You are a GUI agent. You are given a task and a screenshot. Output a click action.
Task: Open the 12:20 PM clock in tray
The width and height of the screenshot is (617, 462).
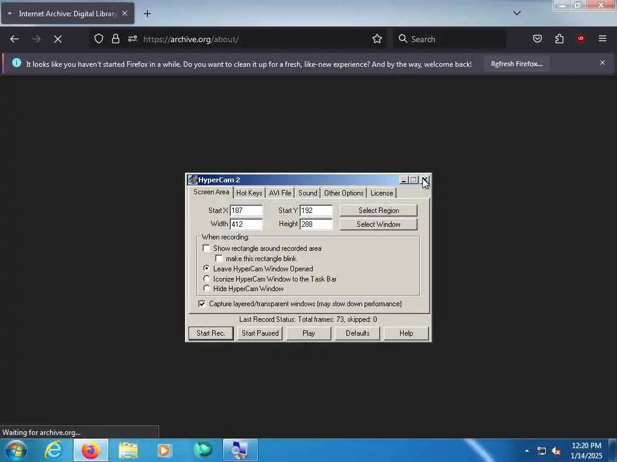point(586,451)
